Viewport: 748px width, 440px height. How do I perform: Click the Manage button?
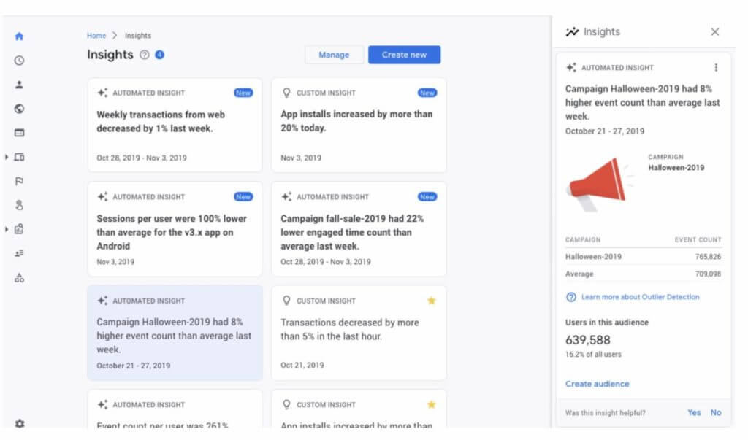[x=334, y=54]
